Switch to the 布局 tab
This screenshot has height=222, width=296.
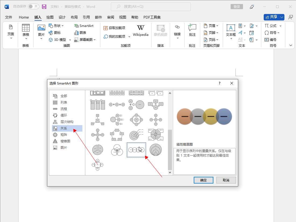pos(74,17)
